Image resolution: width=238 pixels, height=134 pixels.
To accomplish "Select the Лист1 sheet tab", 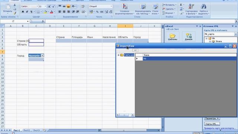I will point(17,130).
